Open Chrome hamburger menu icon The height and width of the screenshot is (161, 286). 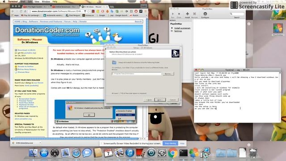[145, 11]
